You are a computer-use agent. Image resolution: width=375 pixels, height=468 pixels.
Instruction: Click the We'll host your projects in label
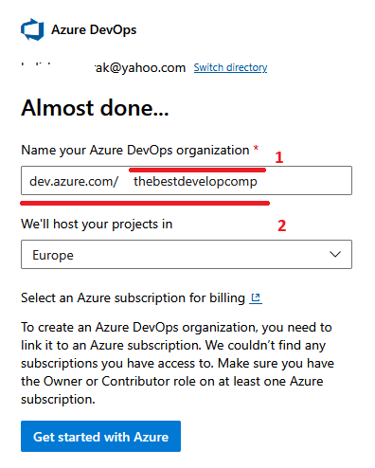point(97,225)
